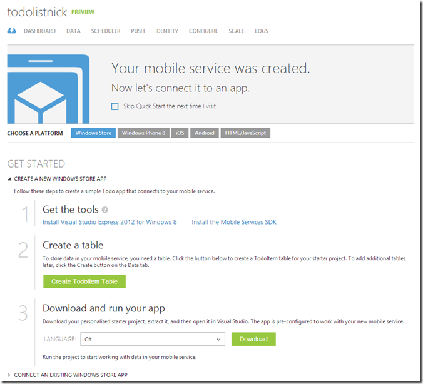Click the mobile service cube illustration
423x384 pixels.
[x=48, y=89]
